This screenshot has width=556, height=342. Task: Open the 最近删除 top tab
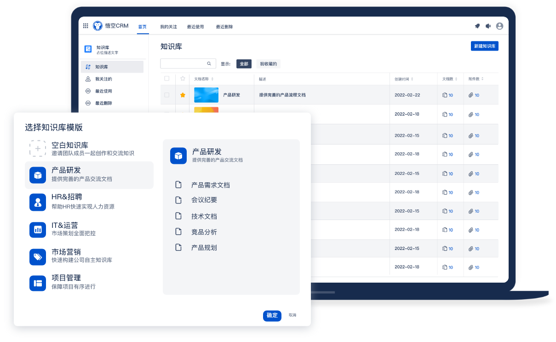(224, 27)
